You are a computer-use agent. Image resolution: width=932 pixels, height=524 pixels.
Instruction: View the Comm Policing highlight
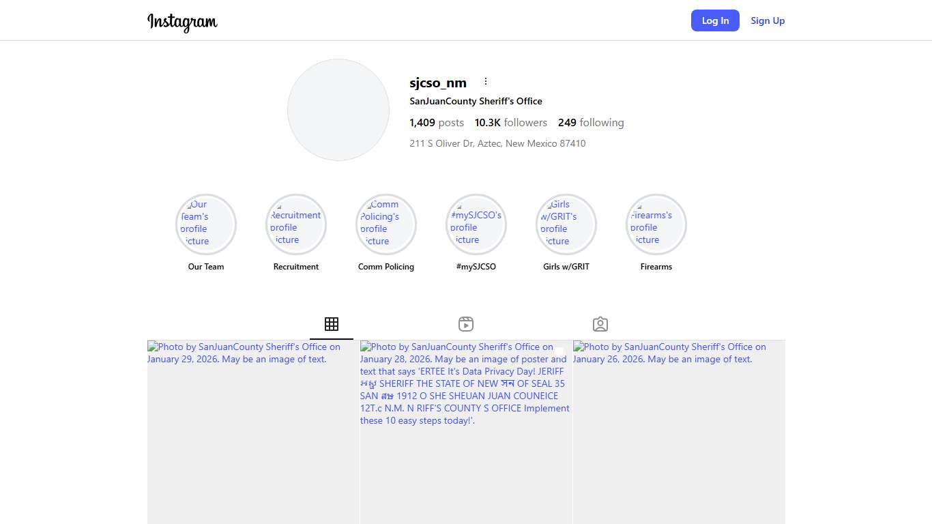tap(386, 224)
